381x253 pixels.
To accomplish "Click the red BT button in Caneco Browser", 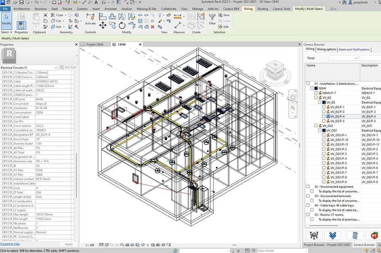I will [x=374, y=235].
